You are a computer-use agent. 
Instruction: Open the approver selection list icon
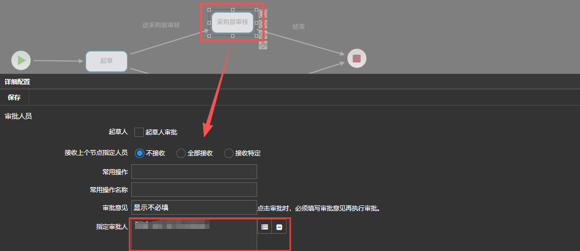point(265,227)
